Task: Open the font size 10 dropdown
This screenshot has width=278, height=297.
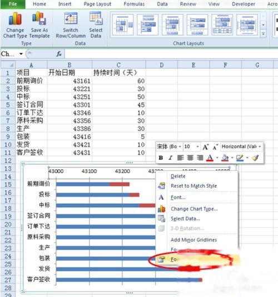Action: pos(197,147)
